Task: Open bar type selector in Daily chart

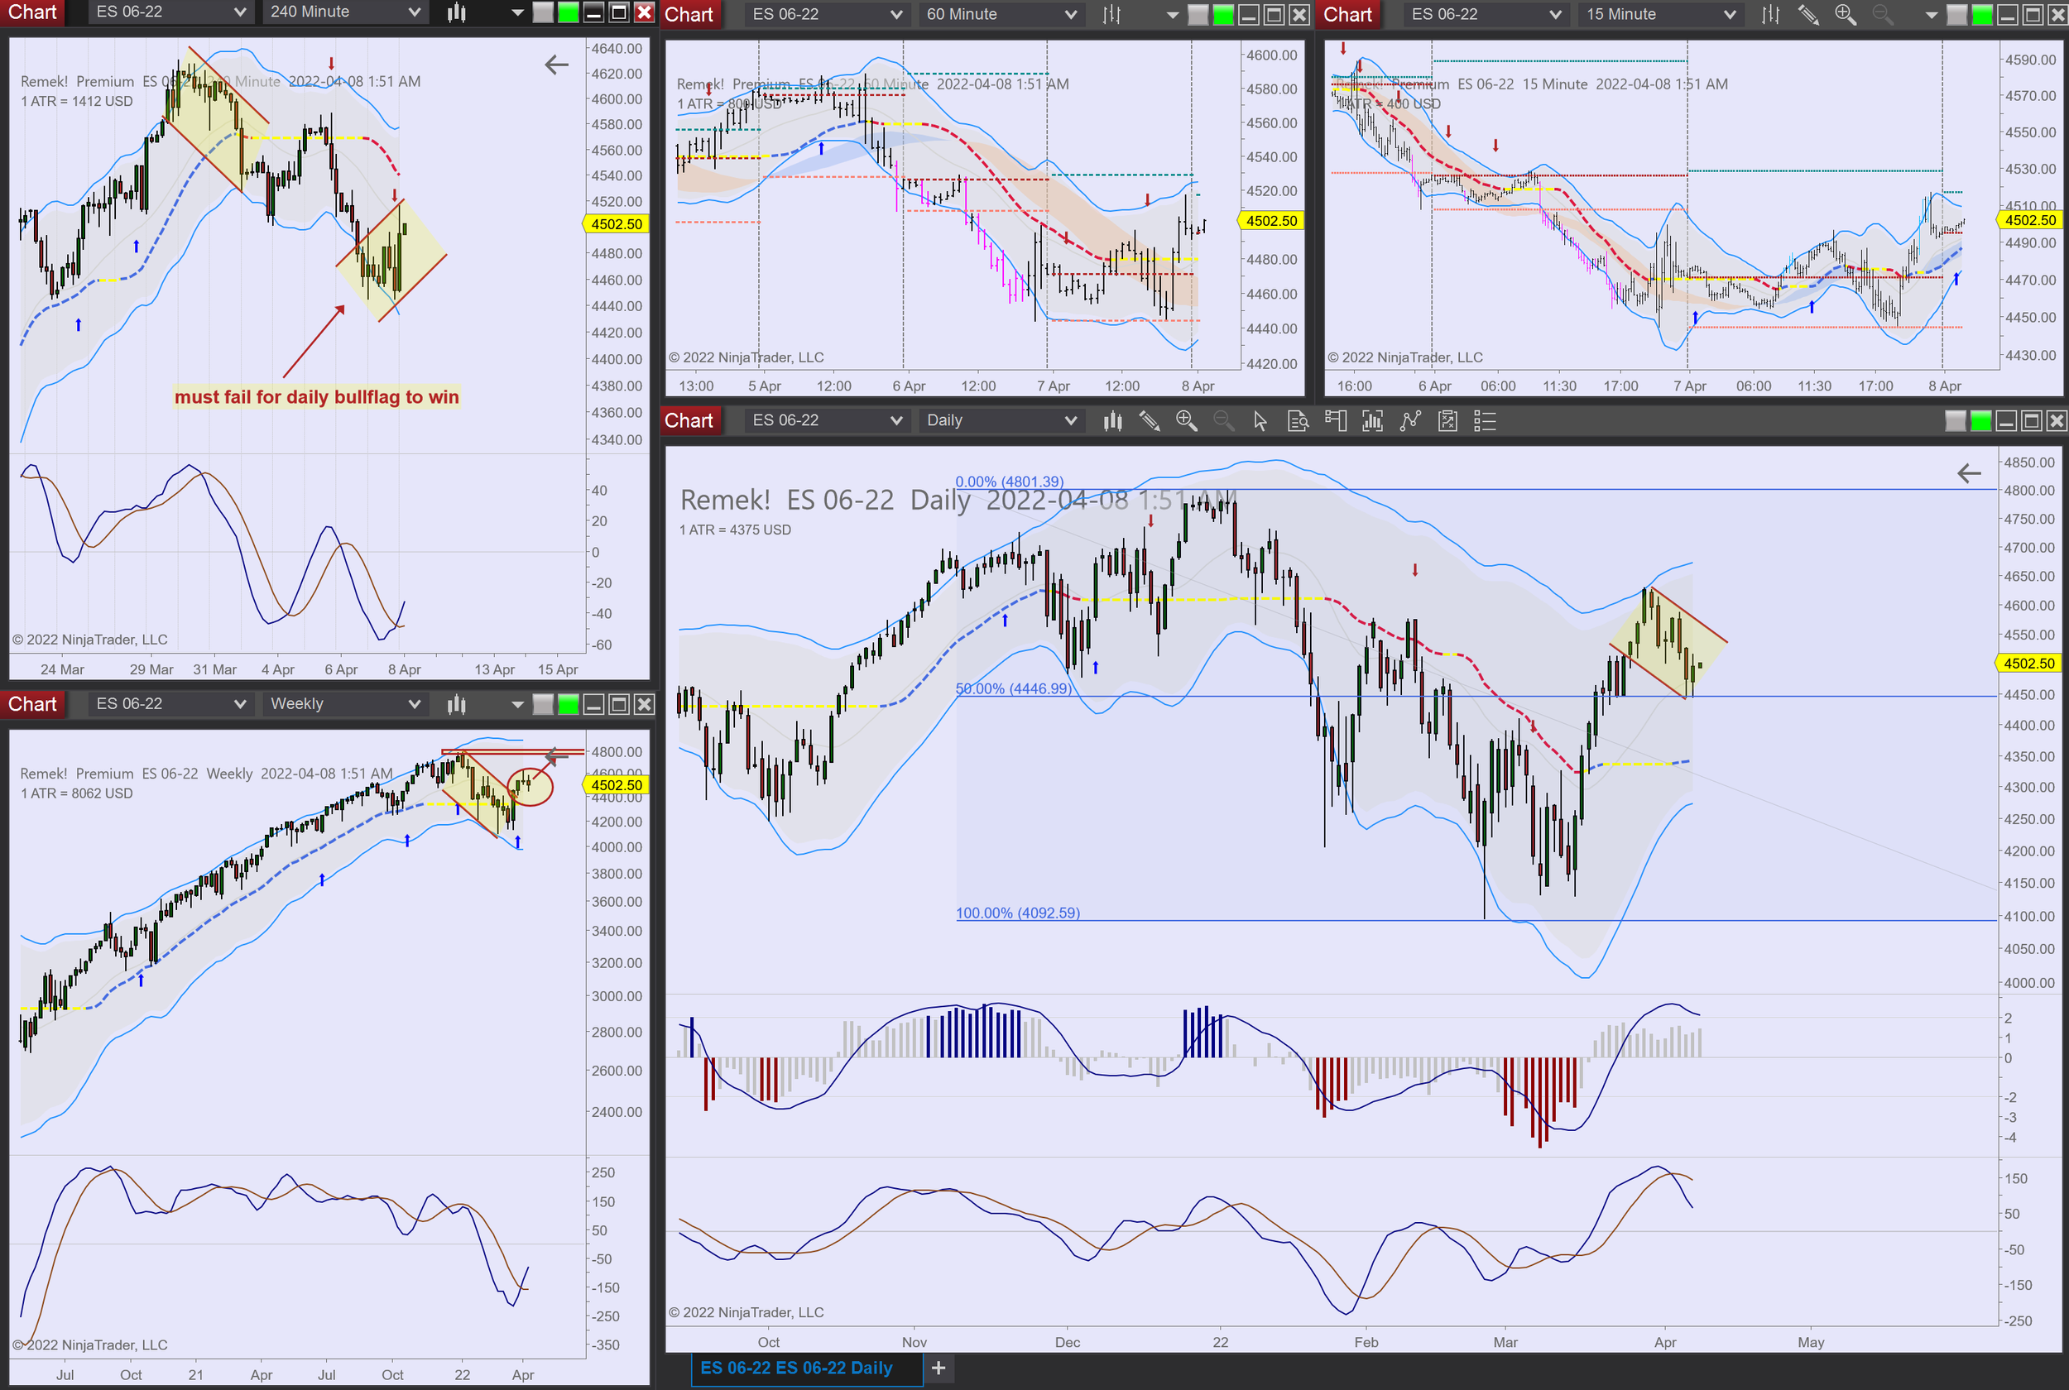Action: pos(1112,421)
